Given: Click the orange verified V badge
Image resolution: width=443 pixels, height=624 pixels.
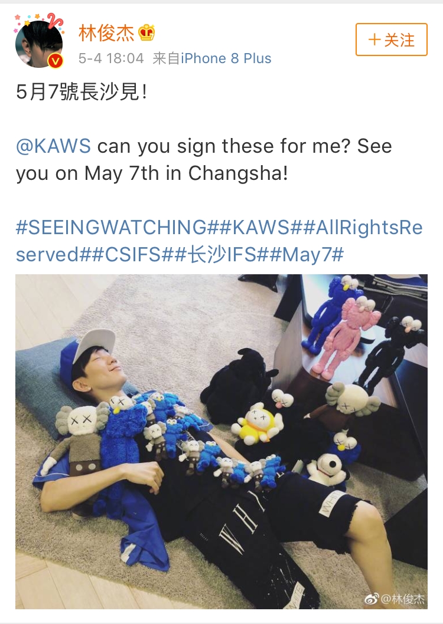Looking at the screenshot, I should 56,61.
